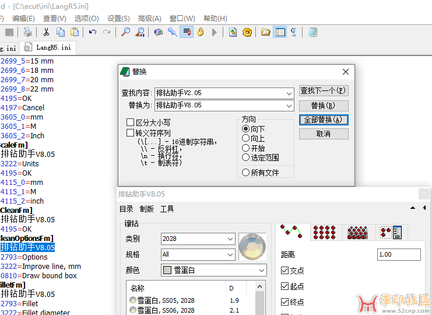Click the 查找下一个(F) button
This screenshot has height=315, width=432.
(324, 90)
